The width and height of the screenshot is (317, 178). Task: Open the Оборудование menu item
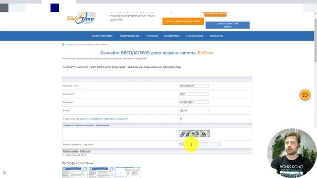coord(130,36)
